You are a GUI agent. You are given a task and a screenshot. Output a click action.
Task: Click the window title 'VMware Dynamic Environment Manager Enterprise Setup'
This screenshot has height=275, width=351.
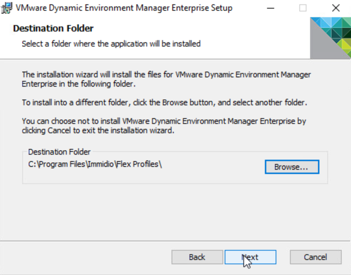(124, 8)
